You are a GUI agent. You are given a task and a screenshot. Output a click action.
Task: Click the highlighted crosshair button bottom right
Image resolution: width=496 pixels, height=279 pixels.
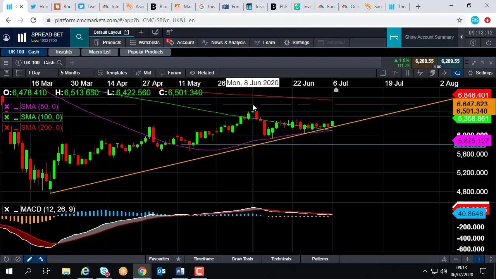(479, 259)
